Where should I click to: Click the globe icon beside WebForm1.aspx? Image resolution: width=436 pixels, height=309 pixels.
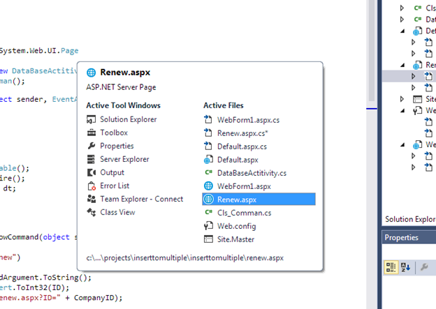tap(208, 186)
